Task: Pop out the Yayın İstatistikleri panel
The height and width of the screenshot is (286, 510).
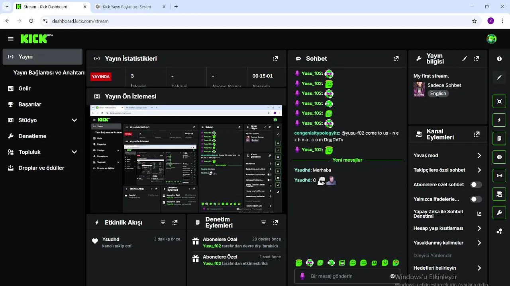Action: click(x=275, y=58)
